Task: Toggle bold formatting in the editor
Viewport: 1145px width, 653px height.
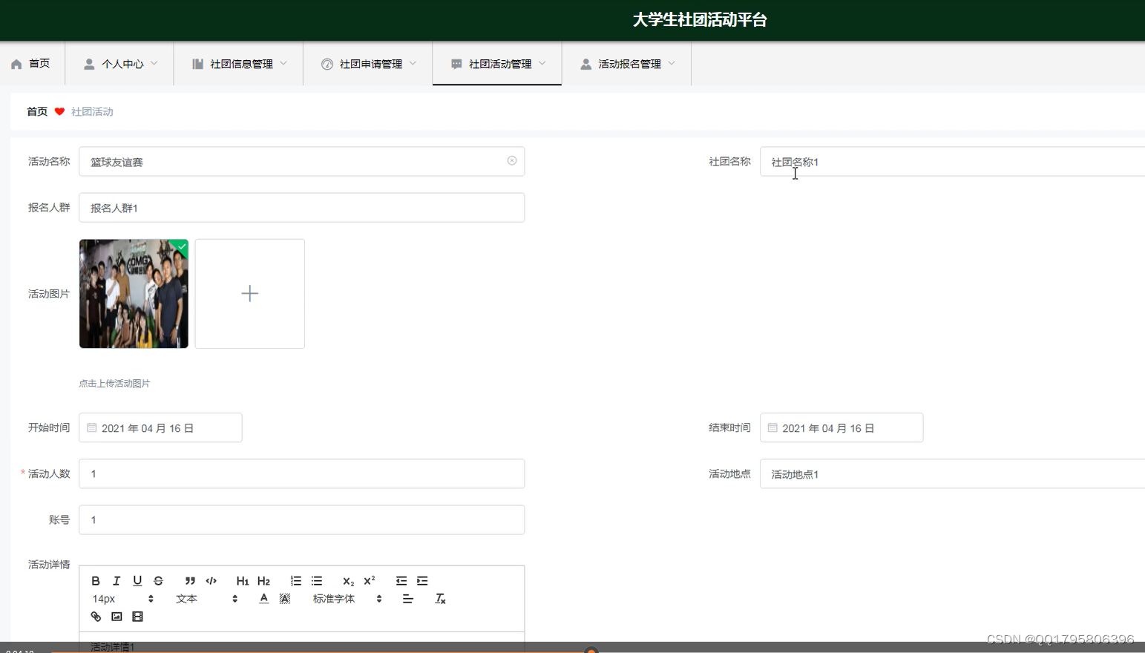Action: [96, 581]
